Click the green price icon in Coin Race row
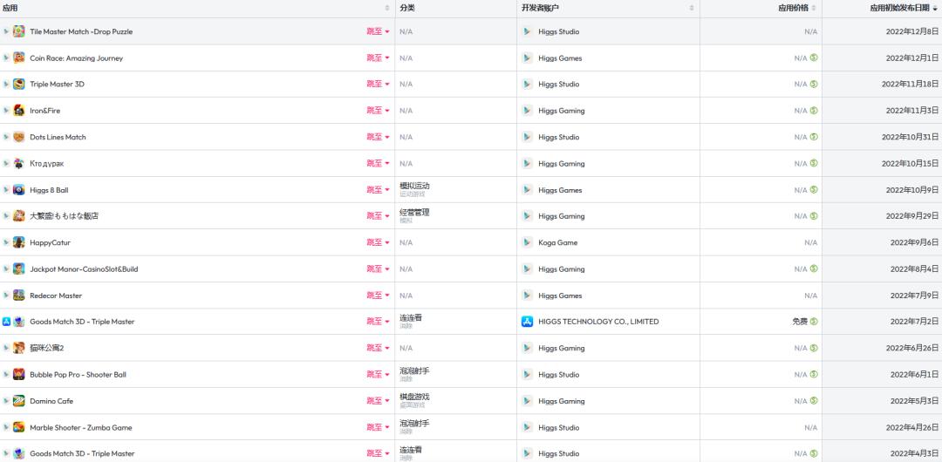942x462 pixels. [814, 58]
